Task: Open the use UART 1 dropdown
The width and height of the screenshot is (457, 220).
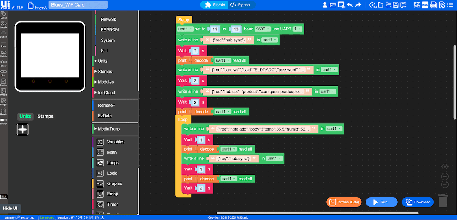Action: 297,29
